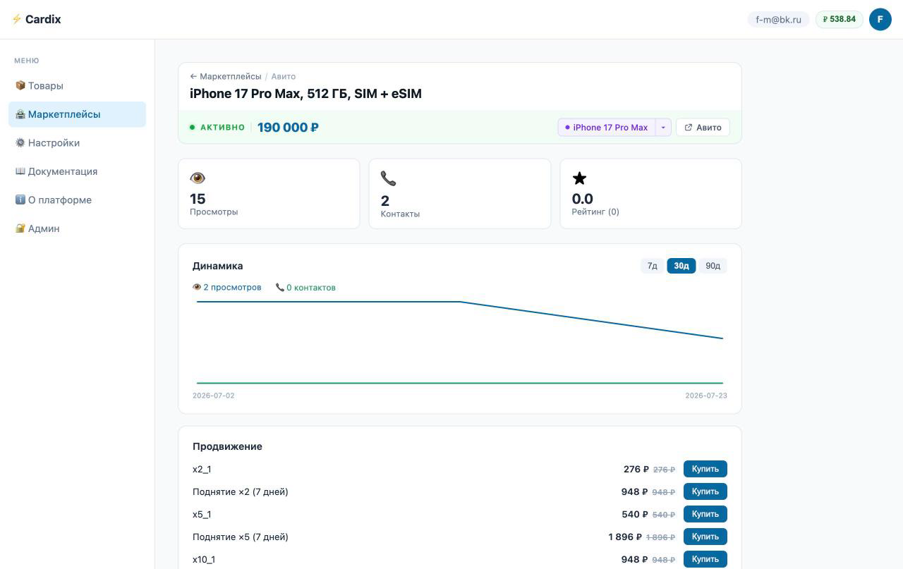The height and width of the screenshot is (569, 903).
Task: Toggle the 2 просмотров chart legend
Action: point(227,287)
